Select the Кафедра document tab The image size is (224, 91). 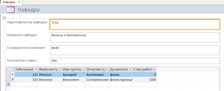(9, 2)
